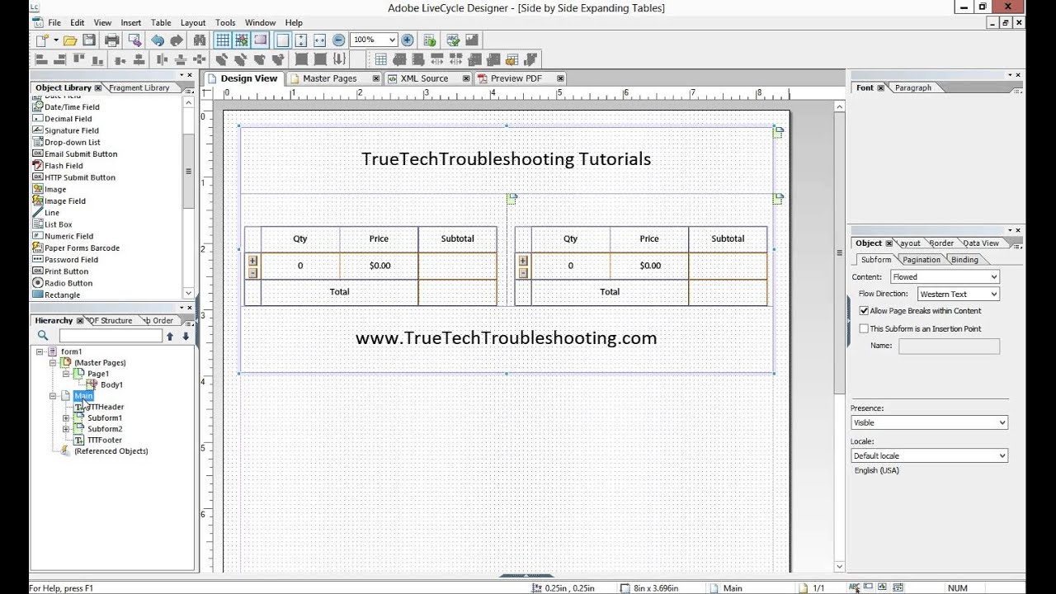
Task: Click the subform Name input field
Action: [949, 346]
